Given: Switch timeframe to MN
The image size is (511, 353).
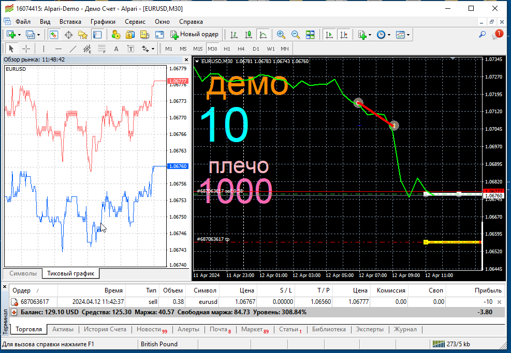Looking at the screenshot, I should point(285,49).
